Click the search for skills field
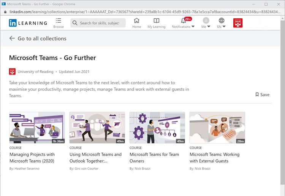The width and height of the screenshot is (285, 196). tap(100, 23)
